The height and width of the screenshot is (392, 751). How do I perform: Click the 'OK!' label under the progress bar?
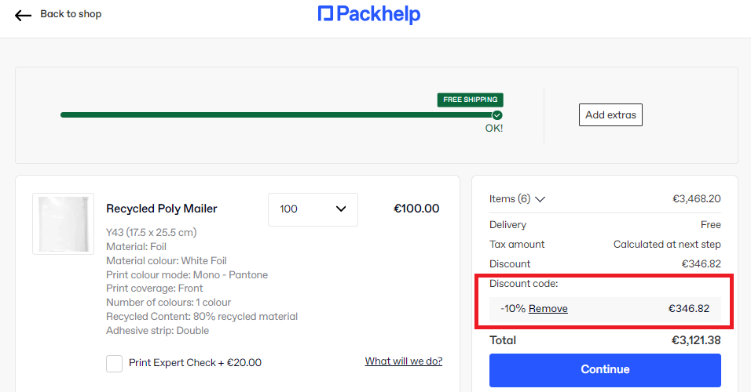pos(493,129)
